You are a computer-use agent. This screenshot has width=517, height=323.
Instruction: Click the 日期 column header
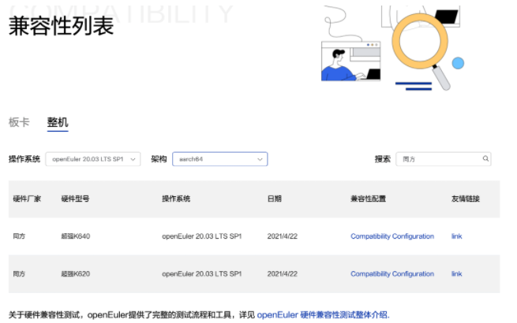click(x=275, y=199)
